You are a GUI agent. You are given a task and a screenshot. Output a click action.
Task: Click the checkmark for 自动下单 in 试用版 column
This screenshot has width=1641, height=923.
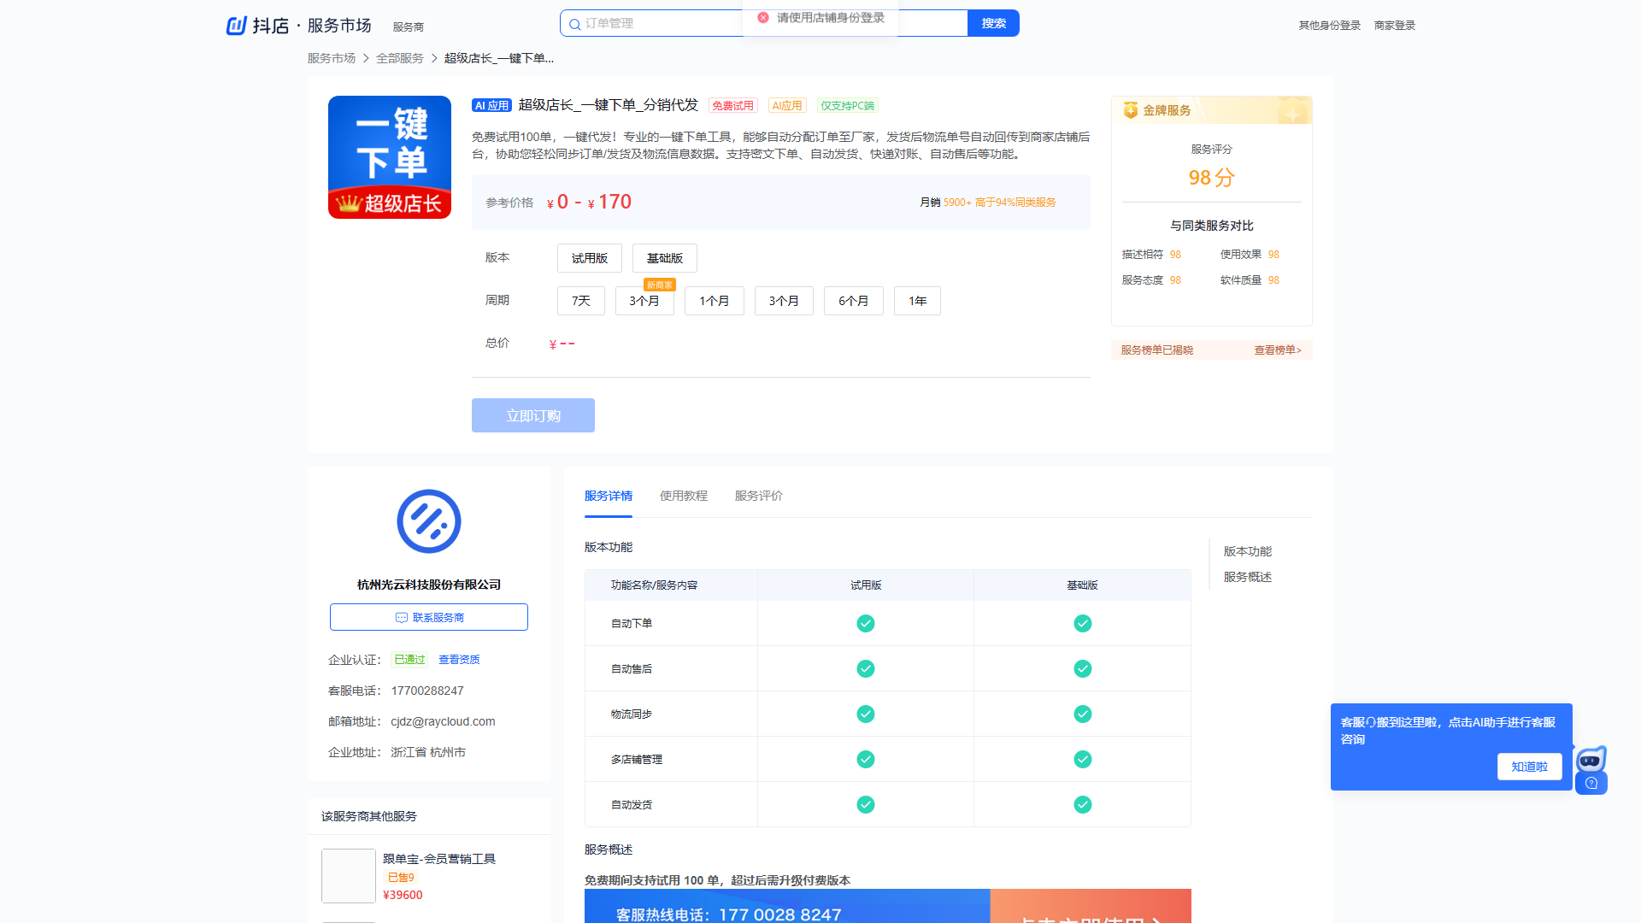coord(866,623)
